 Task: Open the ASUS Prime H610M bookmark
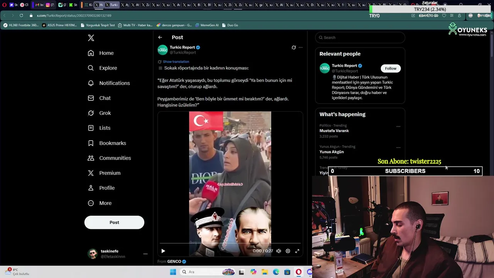pyautogui.click(x=59, y=25)
